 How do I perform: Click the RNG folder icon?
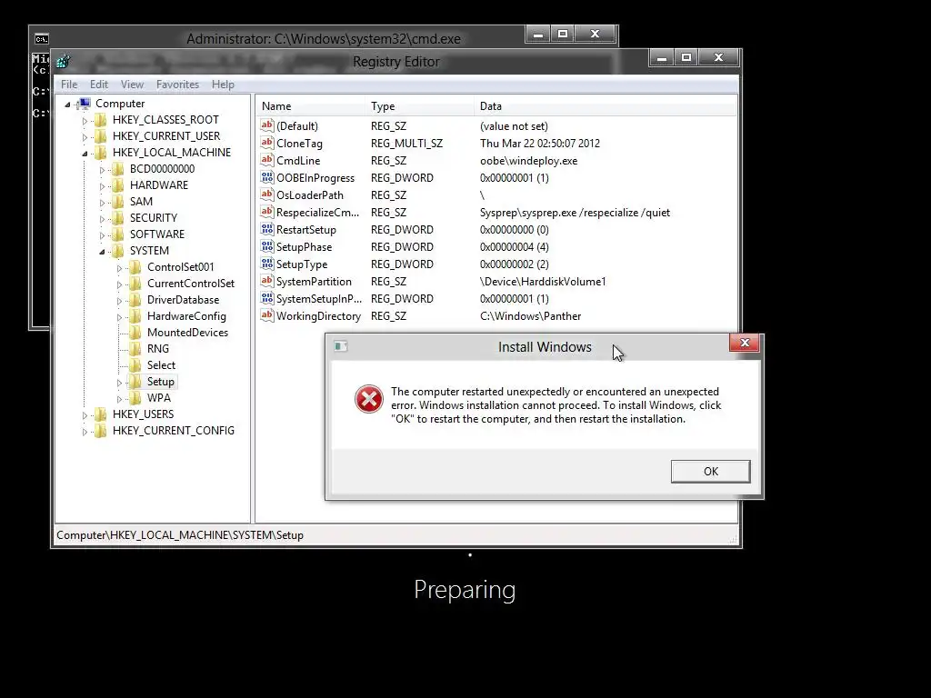[x=135, y=349]
